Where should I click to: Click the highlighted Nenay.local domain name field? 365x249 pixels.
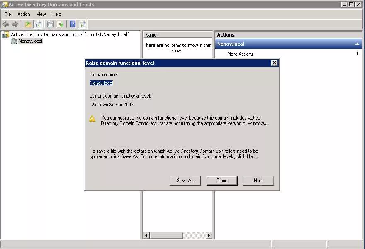pyautogui.click(x=101, y=83)
